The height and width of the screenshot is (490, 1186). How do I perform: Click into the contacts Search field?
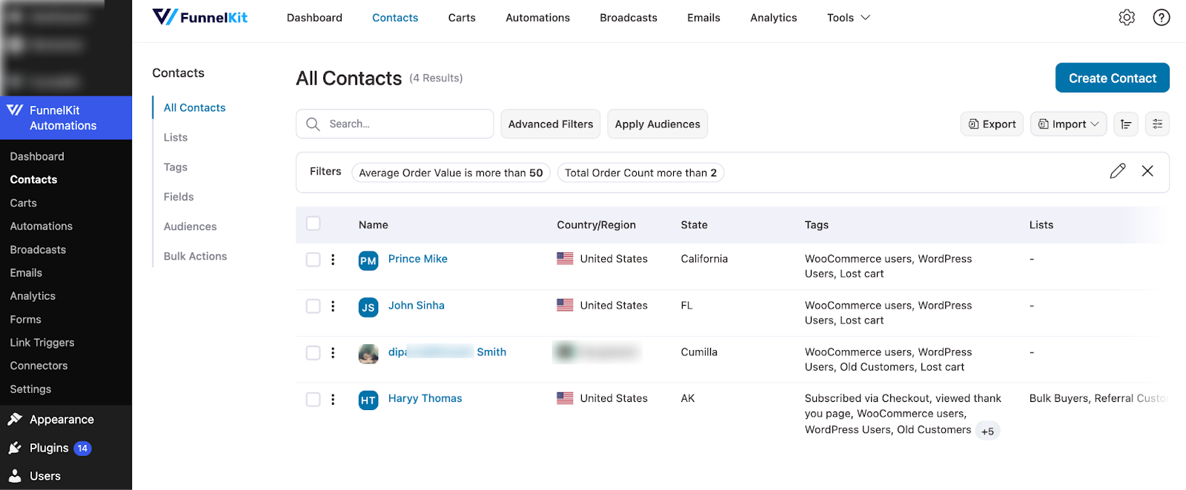[x=395, y=124]
